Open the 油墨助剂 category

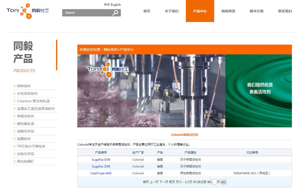[24, 138]
